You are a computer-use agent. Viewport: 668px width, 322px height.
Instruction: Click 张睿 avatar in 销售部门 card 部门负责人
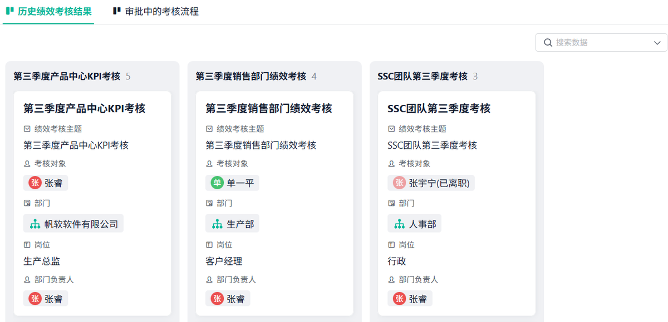coord(217,299)
